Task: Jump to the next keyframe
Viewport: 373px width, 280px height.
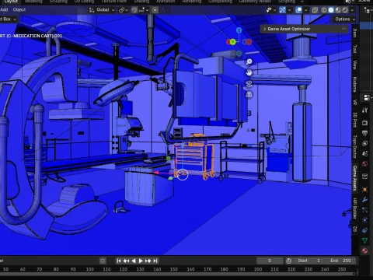Action: coord(148,261)
